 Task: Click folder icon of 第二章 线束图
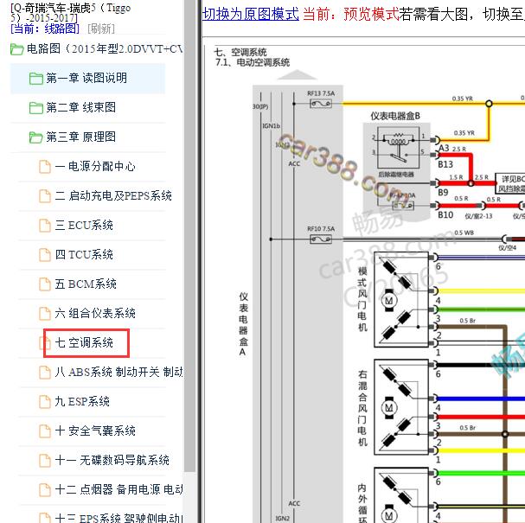(35, 108)
